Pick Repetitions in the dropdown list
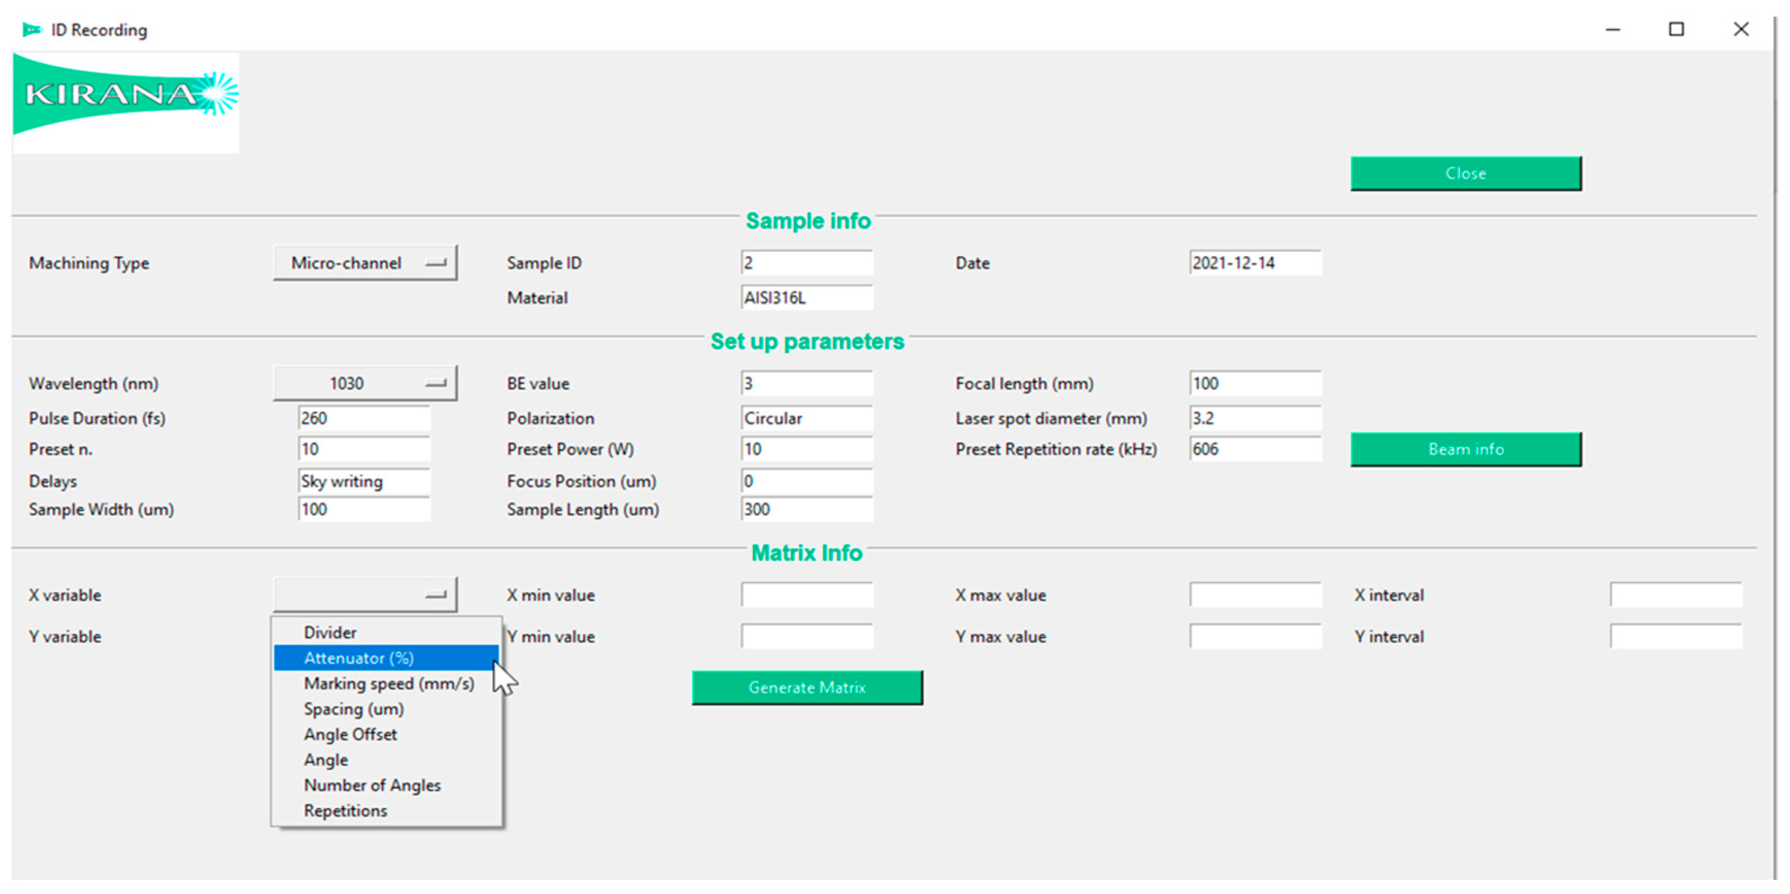 [x=345, y=811]
